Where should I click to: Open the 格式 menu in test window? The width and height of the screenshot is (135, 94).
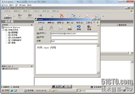tap(80, 23)
